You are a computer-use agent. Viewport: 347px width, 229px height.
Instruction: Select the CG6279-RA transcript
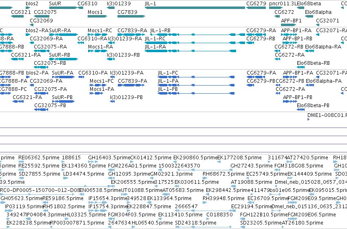click(256, 35)
